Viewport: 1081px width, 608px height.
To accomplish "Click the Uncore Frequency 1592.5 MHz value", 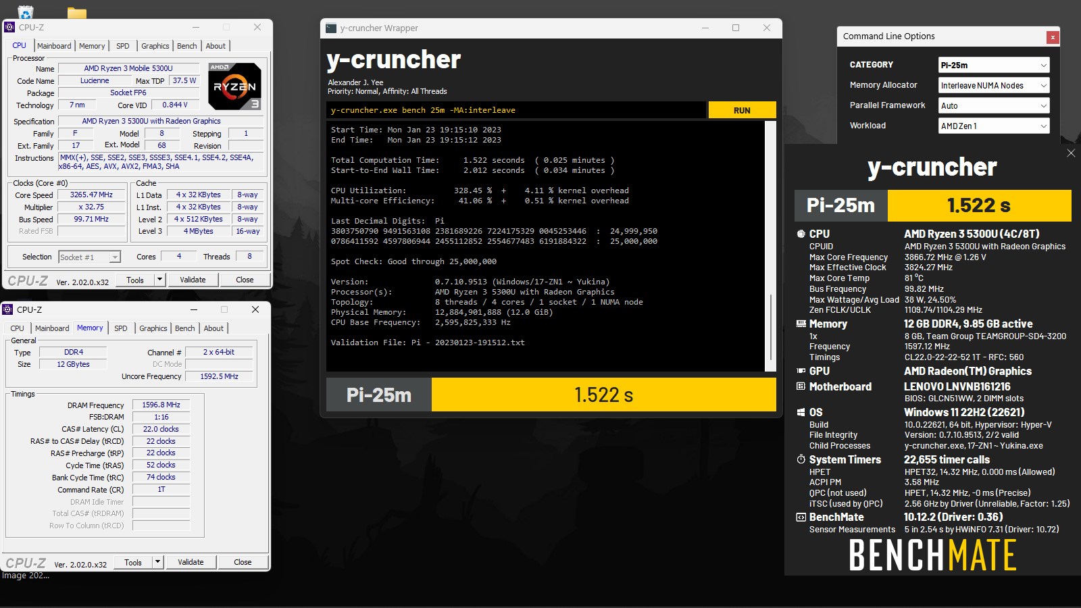I will 219,376.
